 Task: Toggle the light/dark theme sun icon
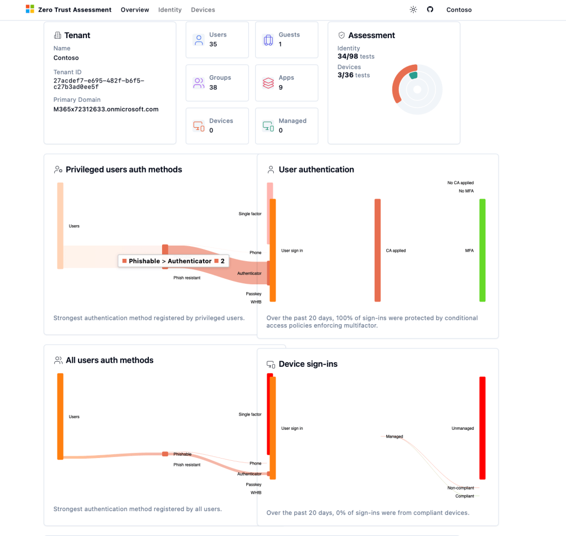413,9
